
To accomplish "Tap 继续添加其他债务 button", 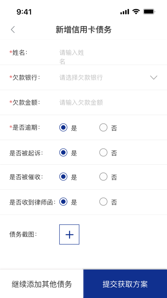I will pyautogui.click(x=42, y=284).
